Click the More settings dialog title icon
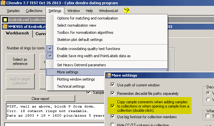Image resolution: width=214 pixels, height=126 pixels. click(x=109, y=75)
